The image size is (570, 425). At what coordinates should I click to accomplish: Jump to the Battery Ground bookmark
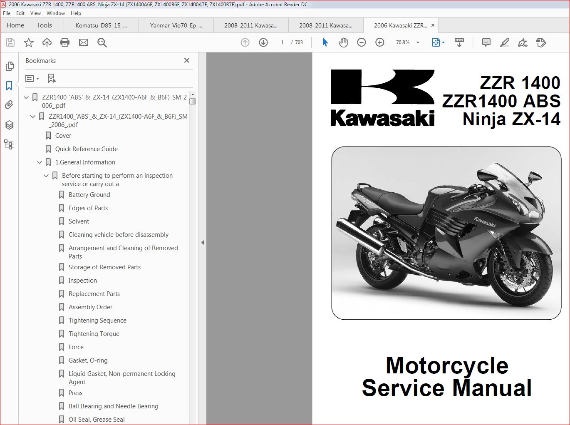89,195
